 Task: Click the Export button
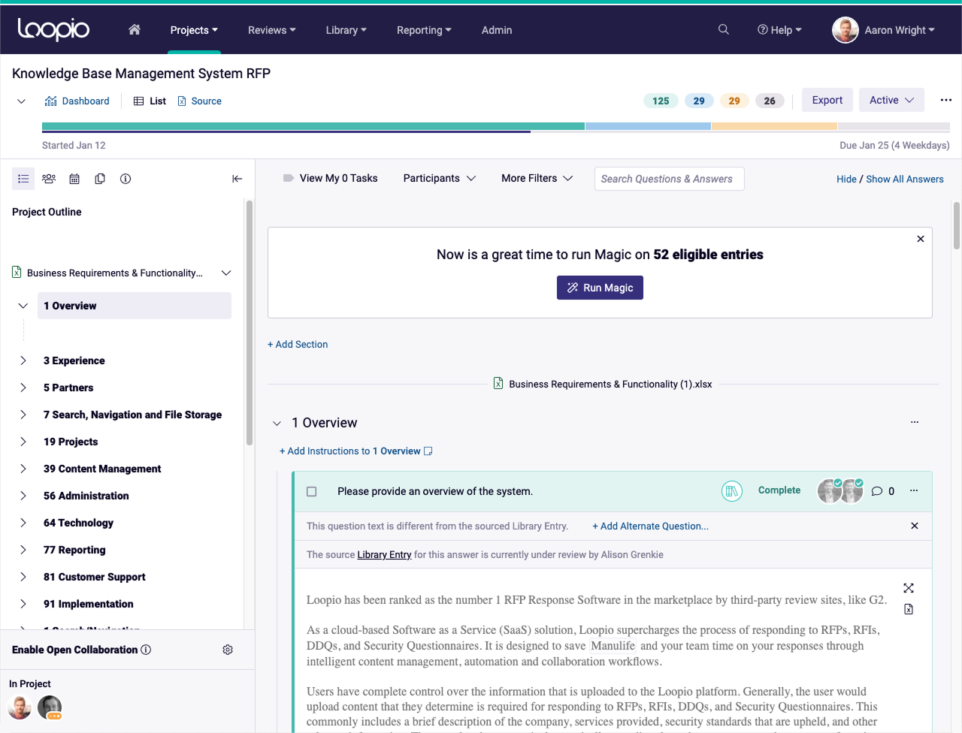point(827,100)
